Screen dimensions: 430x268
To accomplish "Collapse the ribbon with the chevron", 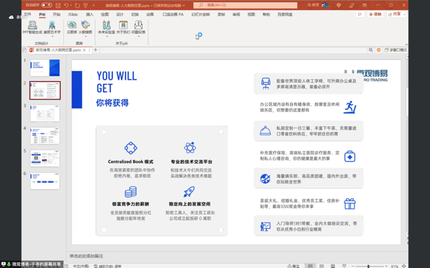I will click(x=406, y=44).
